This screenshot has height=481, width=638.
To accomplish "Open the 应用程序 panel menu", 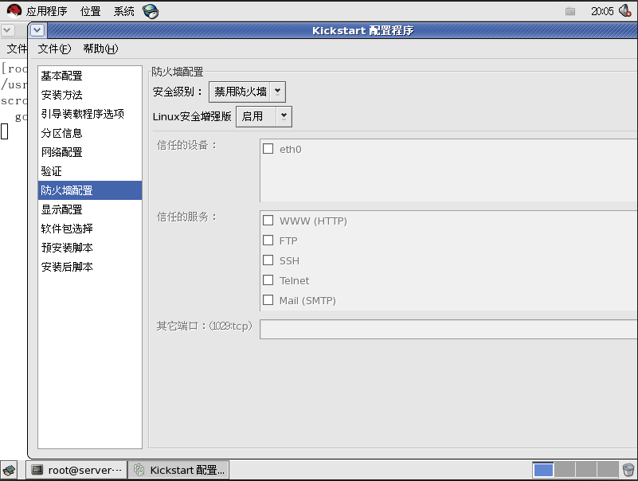I will [46, 11].
